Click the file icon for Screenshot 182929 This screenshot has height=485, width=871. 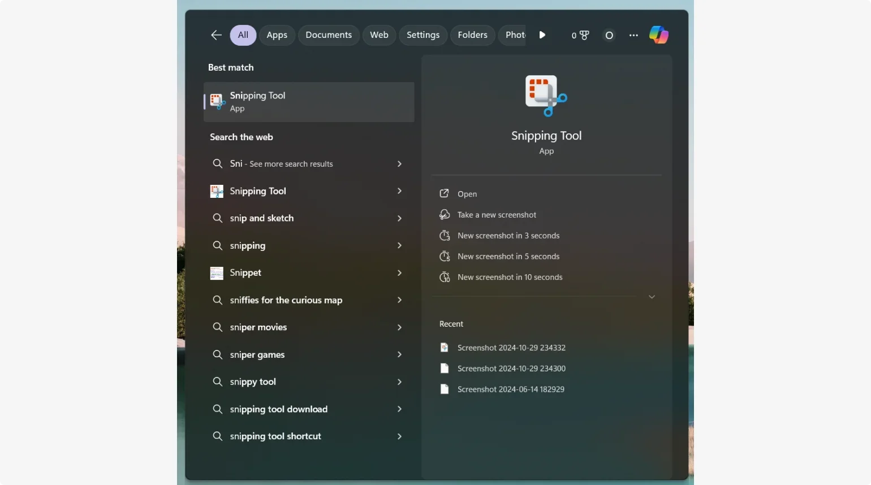pyautogui.click(x=445, y=389)
